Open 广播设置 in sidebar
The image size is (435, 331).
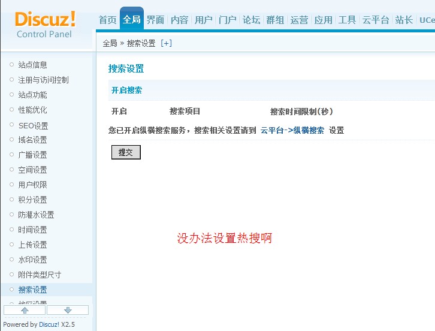pyautogui.click(x=32, y=155)
